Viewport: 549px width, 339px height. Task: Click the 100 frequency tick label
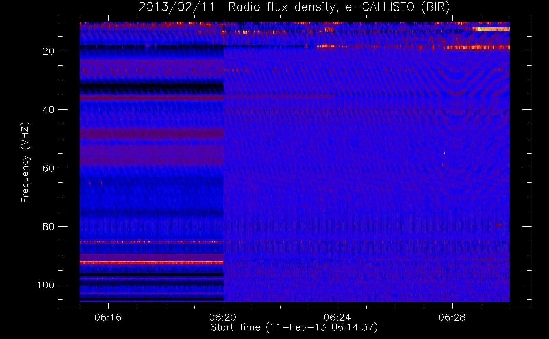click(x=46, y=285)
